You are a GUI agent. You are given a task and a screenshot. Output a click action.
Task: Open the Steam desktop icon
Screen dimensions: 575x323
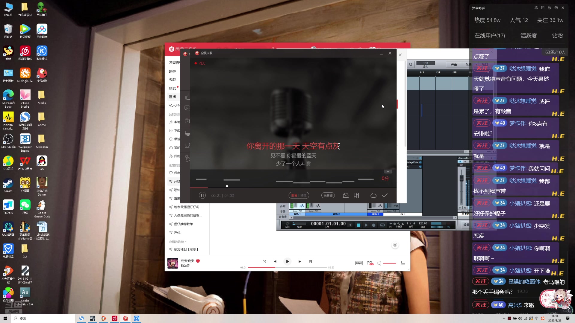(8, 185)
